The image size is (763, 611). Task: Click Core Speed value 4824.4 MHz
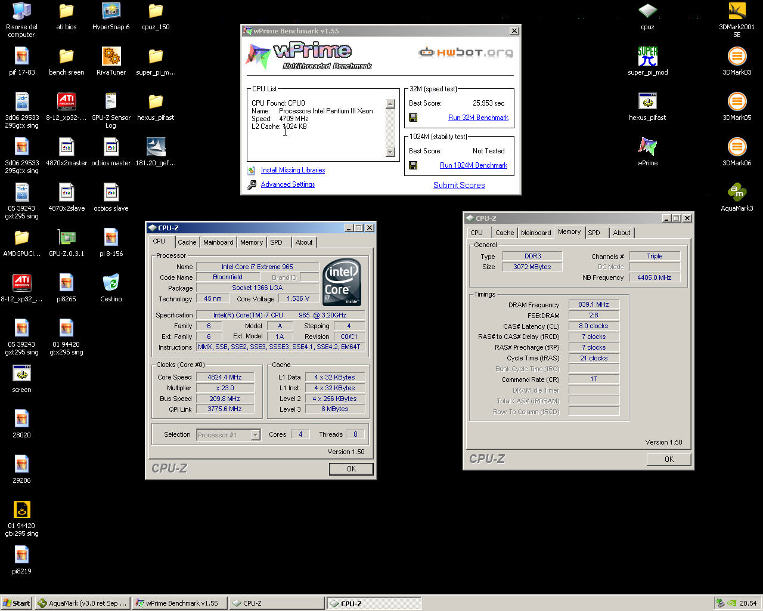click(225, 377)
